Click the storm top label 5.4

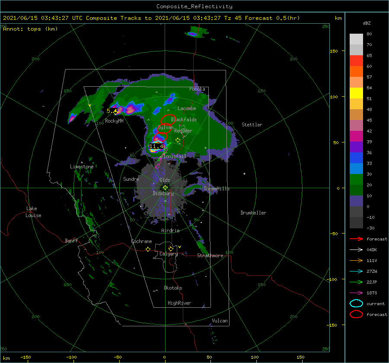112,111
